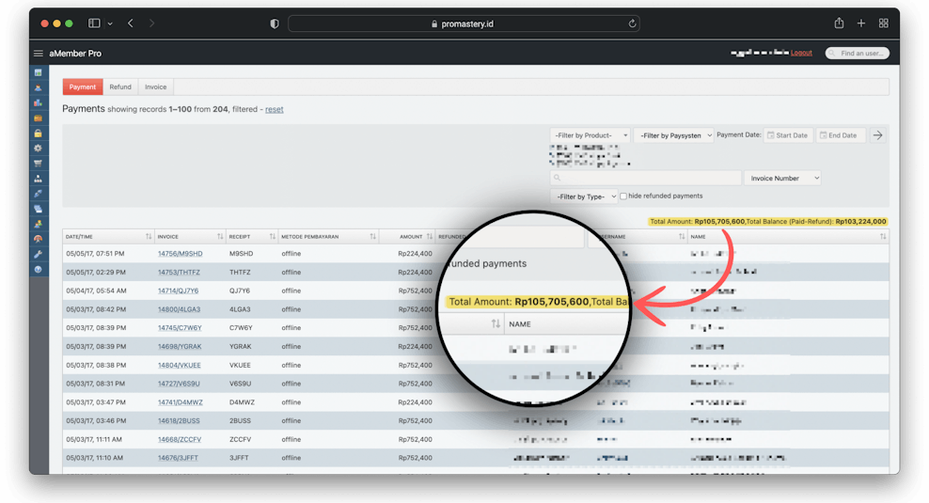Click the reset filter link
929x503 pixels.
pyautogui.click(x=275, y=110)
